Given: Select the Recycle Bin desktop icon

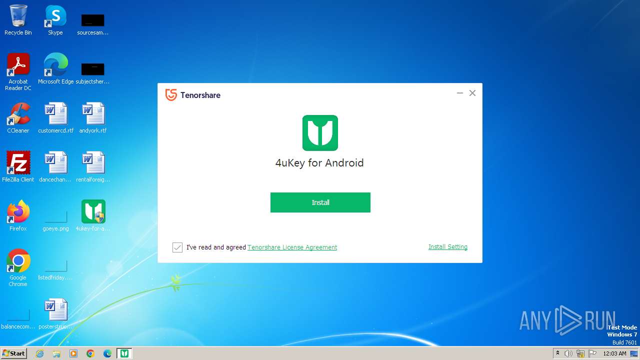Looking at the screenshot, I should (x=18, y=20).
